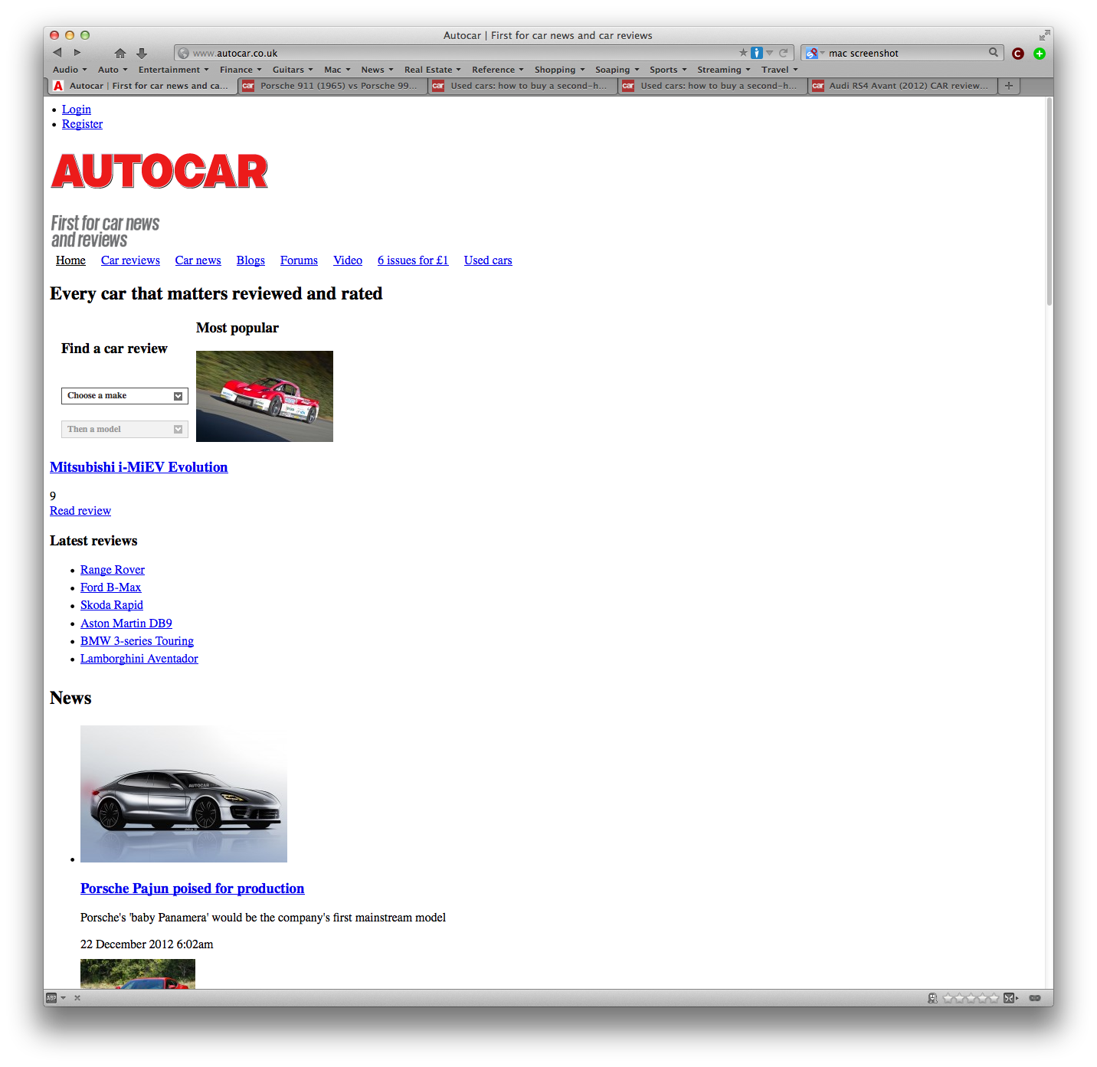1097x1067 pixels.
Task: Click the blue info icon in address bar
Action: pyautogui.click(x=757, y=53)
